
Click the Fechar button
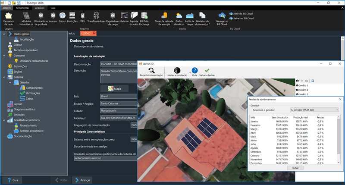(x=295, y=168)
